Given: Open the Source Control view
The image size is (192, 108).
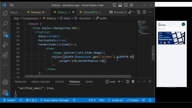Looking at the screenshot, I should point(5,34).
